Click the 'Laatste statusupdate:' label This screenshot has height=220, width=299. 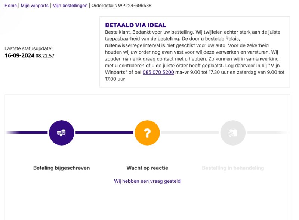(x=28, y=48)
